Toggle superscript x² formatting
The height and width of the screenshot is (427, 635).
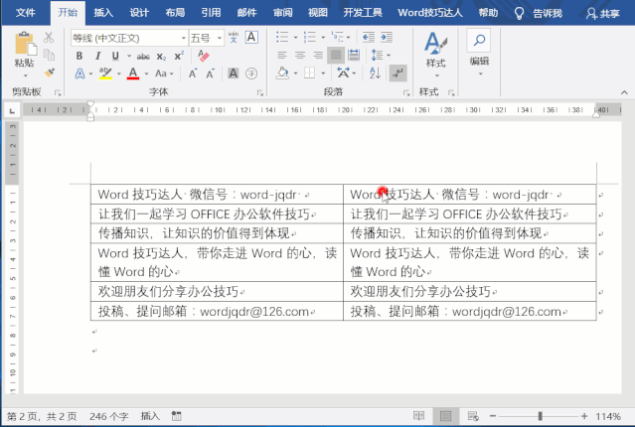click(x=179, y=56)
